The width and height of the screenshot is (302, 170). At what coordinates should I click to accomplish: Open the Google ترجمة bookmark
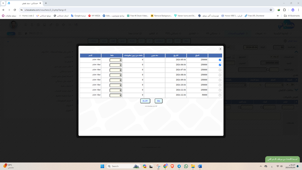[x=78, y=16]
